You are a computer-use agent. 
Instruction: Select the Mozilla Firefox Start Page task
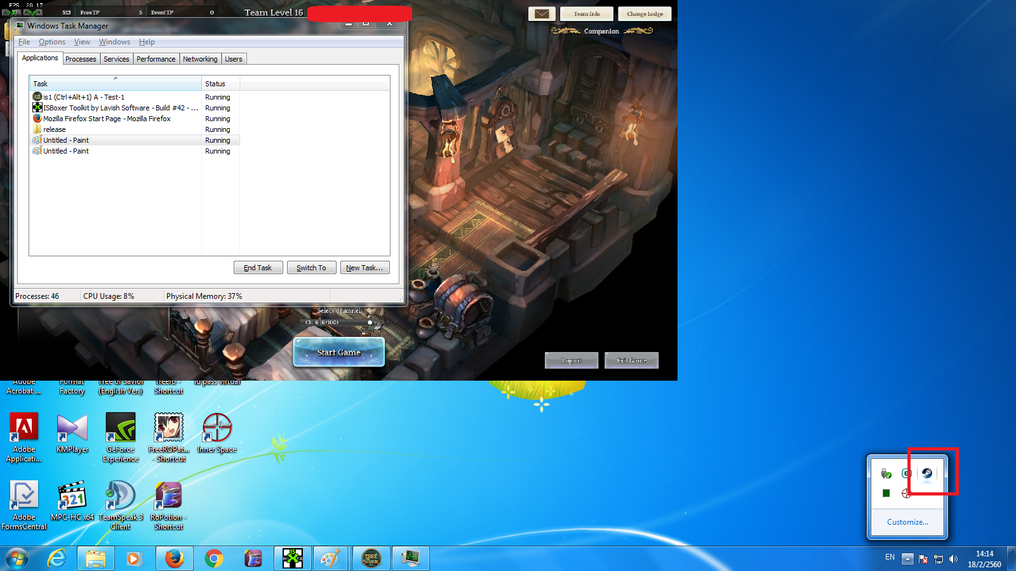135,119
